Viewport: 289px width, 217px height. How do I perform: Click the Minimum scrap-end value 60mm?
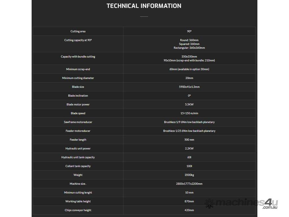pyautogui.click(x=189, y=69)
